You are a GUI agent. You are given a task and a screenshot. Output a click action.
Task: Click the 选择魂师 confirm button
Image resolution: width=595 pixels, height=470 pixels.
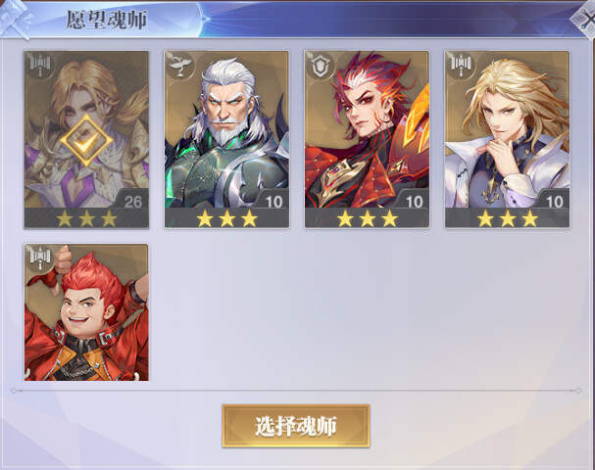point(296,426)
